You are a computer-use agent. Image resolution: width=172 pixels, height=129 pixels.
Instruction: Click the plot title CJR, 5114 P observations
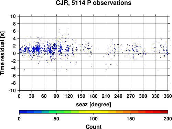click(94, 3)
